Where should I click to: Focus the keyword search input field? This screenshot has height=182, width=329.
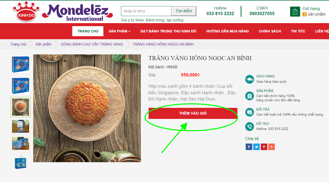pyautogui.click(x=146, y=11)
